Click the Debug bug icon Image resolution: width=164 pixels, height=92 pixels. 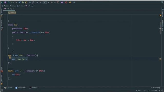click(x=52, y=2)
